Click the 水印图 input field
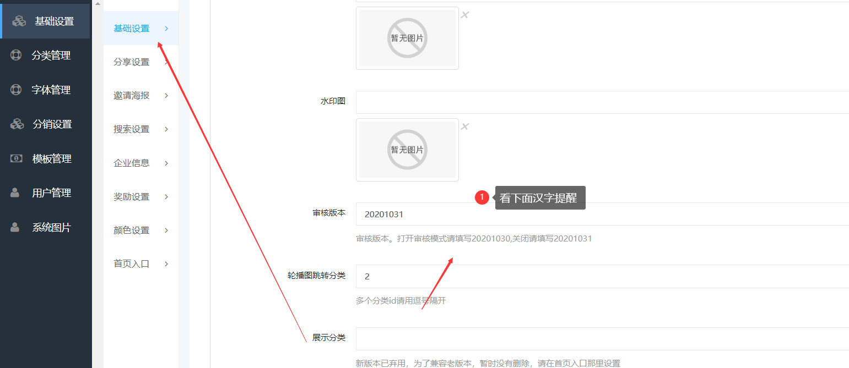The image size is (849, 368). point(602,102)
